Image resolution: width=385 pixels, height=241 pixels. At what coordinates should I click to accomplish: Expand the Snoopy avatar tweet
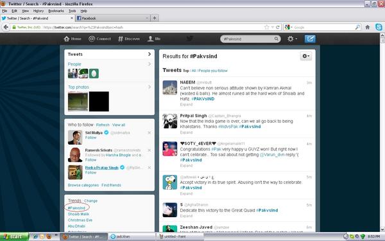[x=186, y=194]
